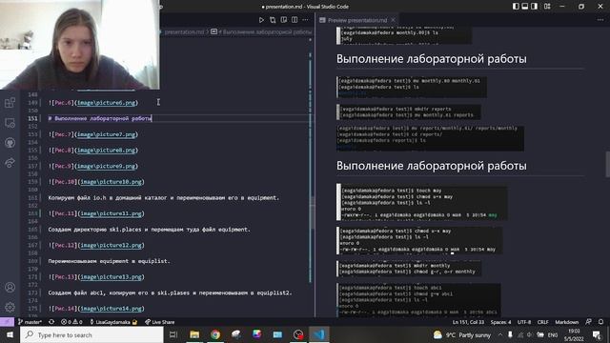
Task: Open More Actions in the preview editor group
Action: (600, 20)
